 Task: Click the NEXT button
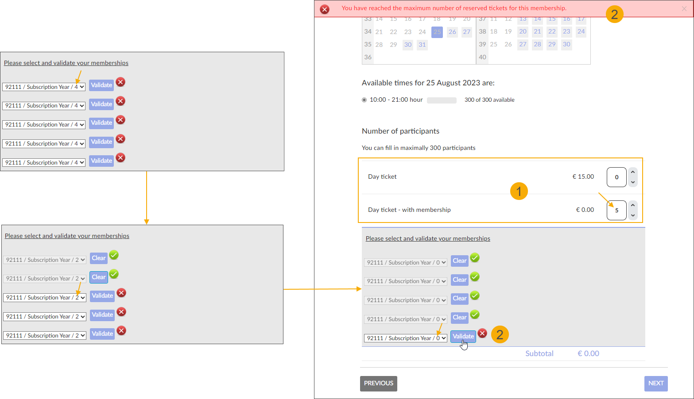[x=656, y=384]
